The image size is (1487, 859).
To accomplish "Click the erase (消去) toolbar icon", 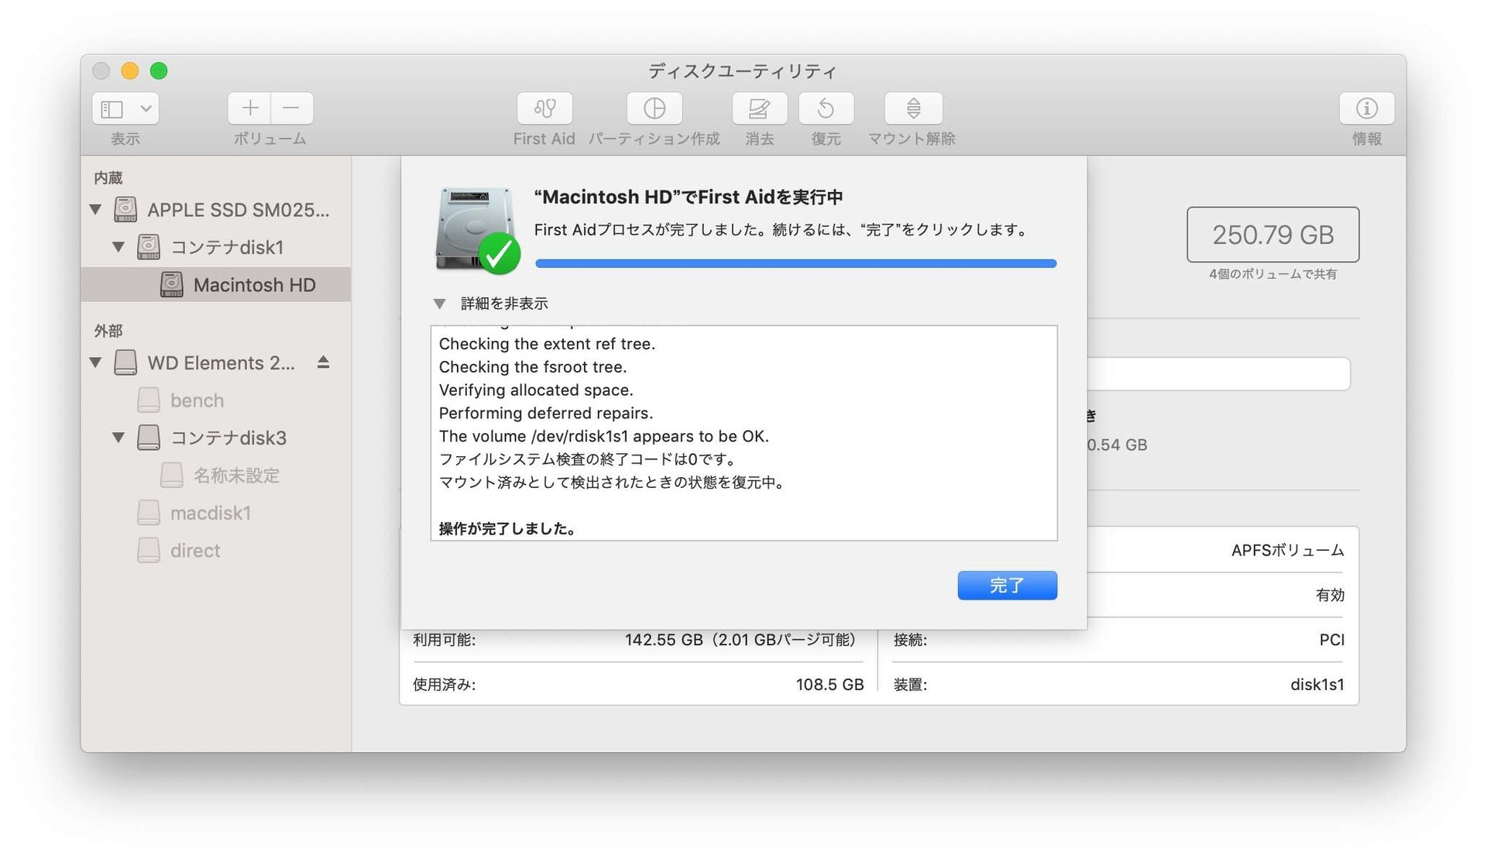I will tap(760, 108).
